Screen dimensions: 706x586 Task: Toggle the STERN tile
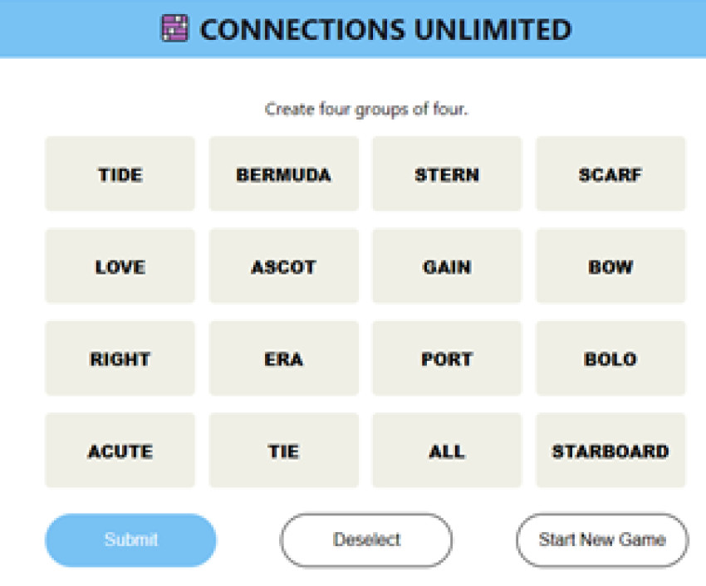447,174
